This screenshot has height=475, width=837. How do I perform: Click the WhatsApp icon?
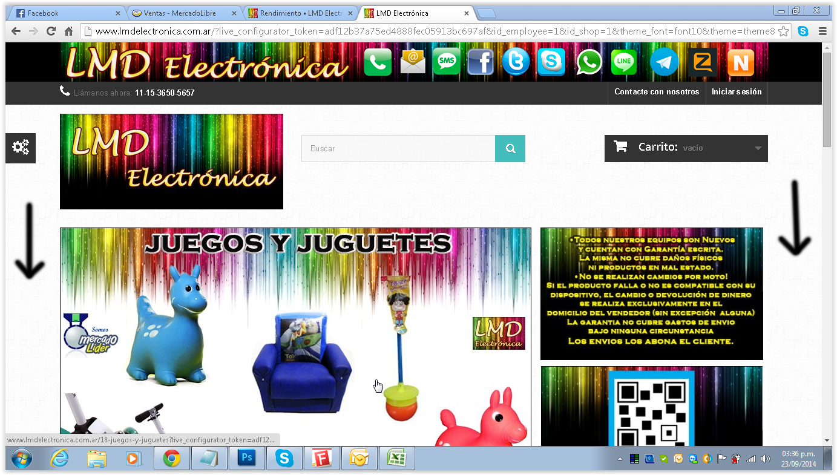(589, 62)
